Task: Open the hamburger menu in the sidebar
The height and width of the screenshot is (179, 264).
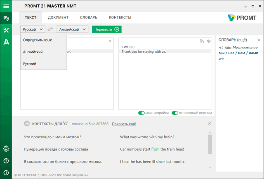Action: click(6, 6)
